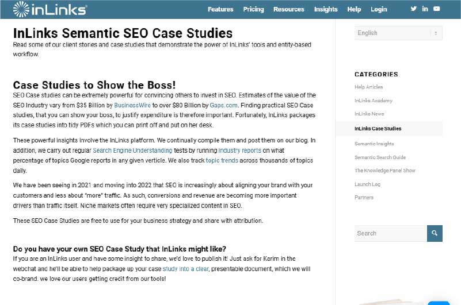Follow the BusinessWire link
Screen dimensions: 461x305
[x=132, y=105]
